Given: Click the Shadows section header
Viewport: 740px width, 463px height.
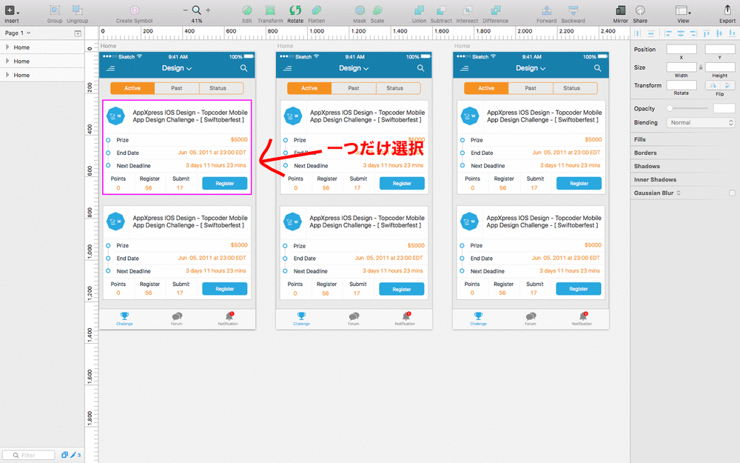Looking at the screenshot, I should pyautogui.click(x=647, y=166).
